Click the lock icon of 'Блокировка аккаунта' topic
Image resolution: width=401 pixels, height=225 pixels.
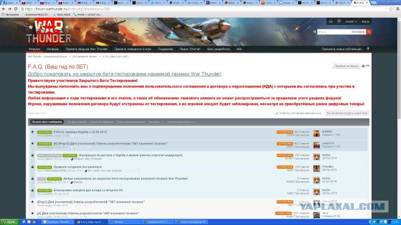tap(33, 190)
